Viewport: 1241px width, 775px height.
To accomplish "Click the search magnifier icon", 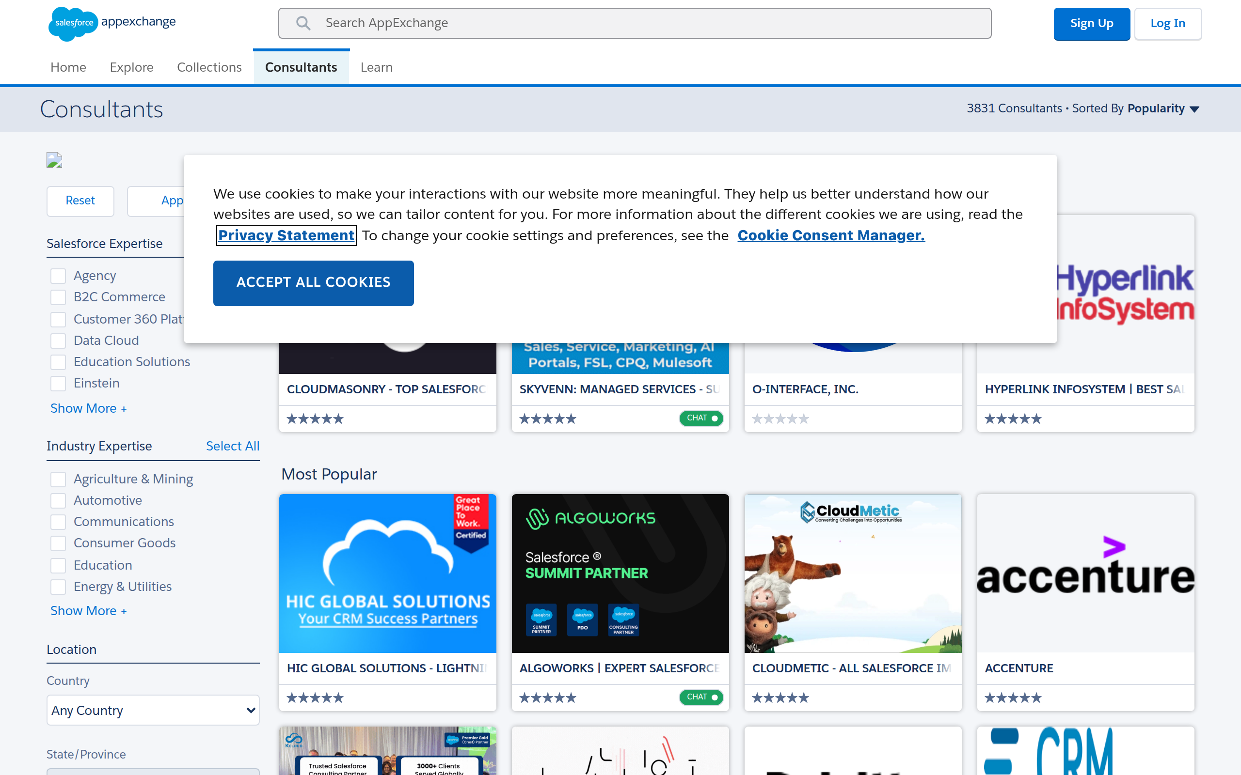I will coord(303,23).
